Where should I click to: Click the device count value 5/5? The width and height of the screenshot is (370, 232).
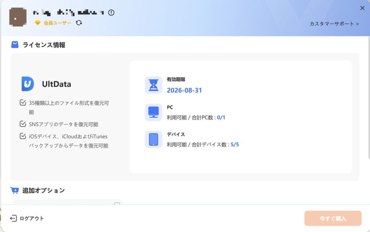[x=235, y=145]
